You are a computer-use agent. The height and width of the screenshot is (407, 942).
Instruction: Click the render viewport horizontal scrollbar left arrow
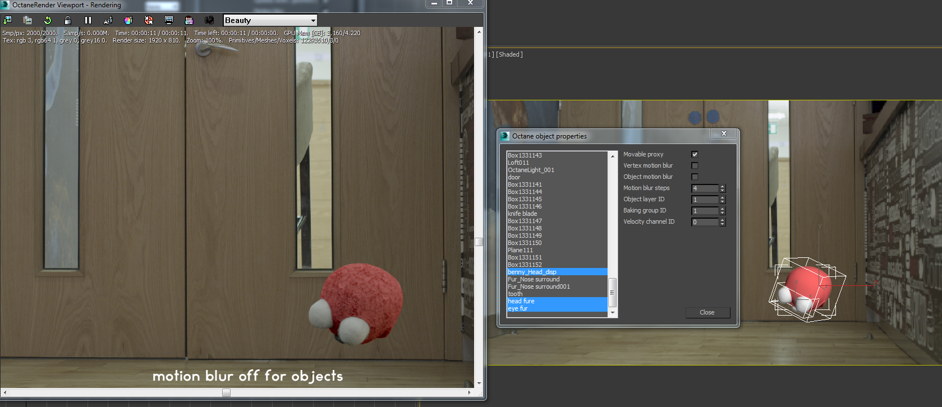coord(5,392)
